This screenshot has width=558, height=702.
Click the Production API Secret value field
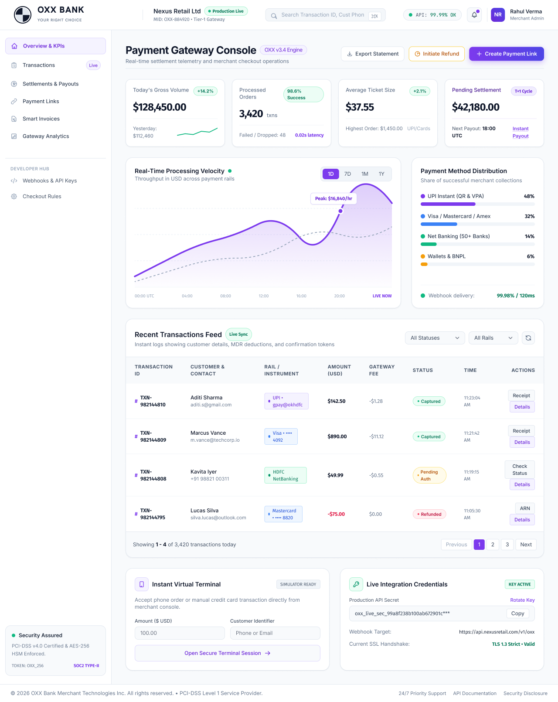tap(442, 613)
